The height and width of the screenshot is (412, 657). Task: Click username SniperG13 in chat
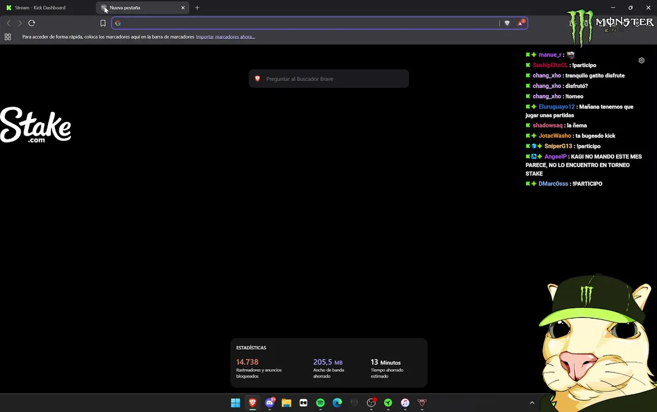(x=558, y=146)
